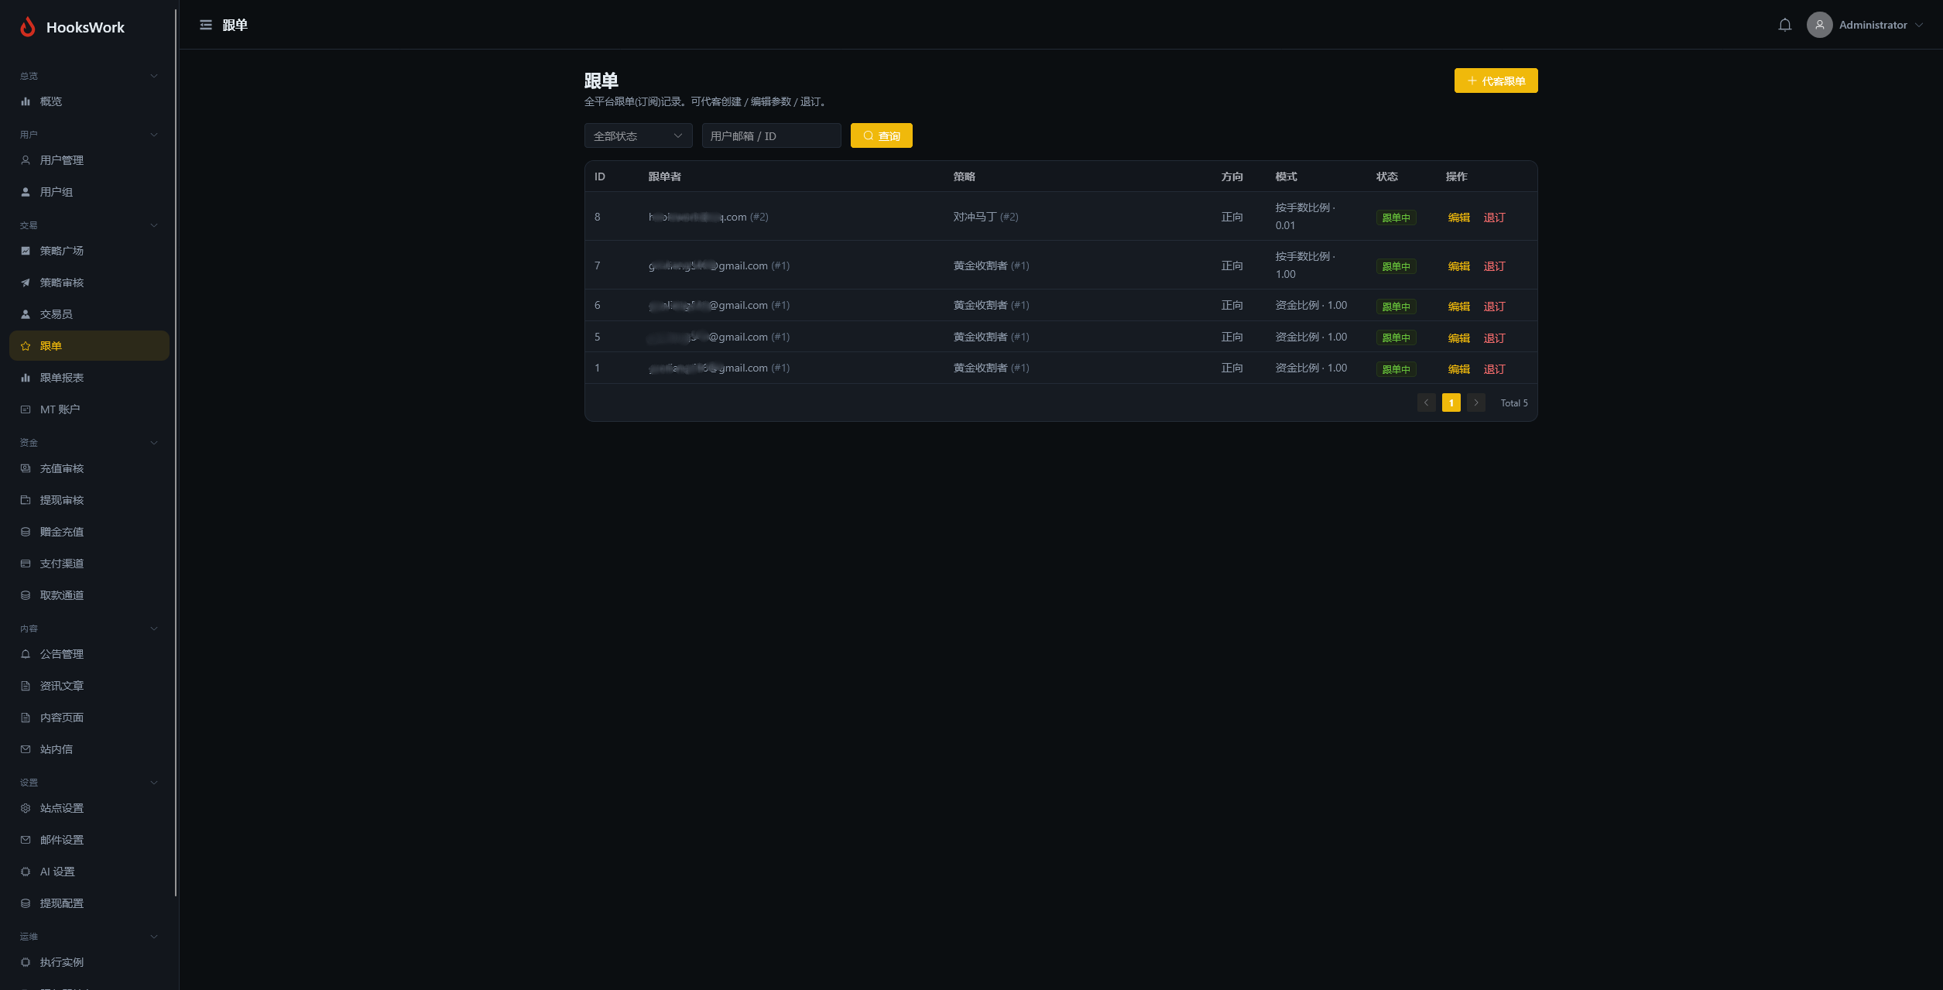The height and width of the screenshot is (990, 1943).
Task: Click the 充值审核 icon
Action: [26, 468]
